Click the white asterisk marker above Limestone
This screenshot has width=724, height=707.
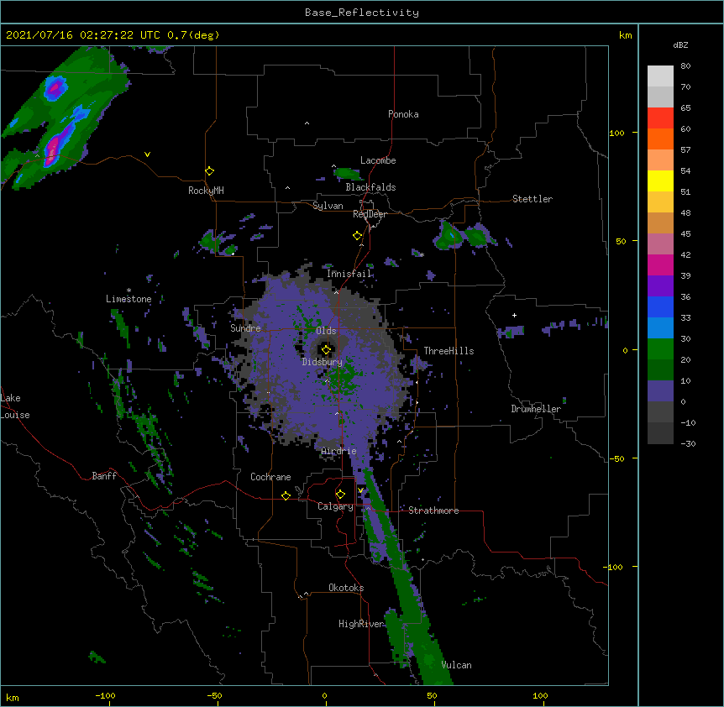(x=129, y=291)
